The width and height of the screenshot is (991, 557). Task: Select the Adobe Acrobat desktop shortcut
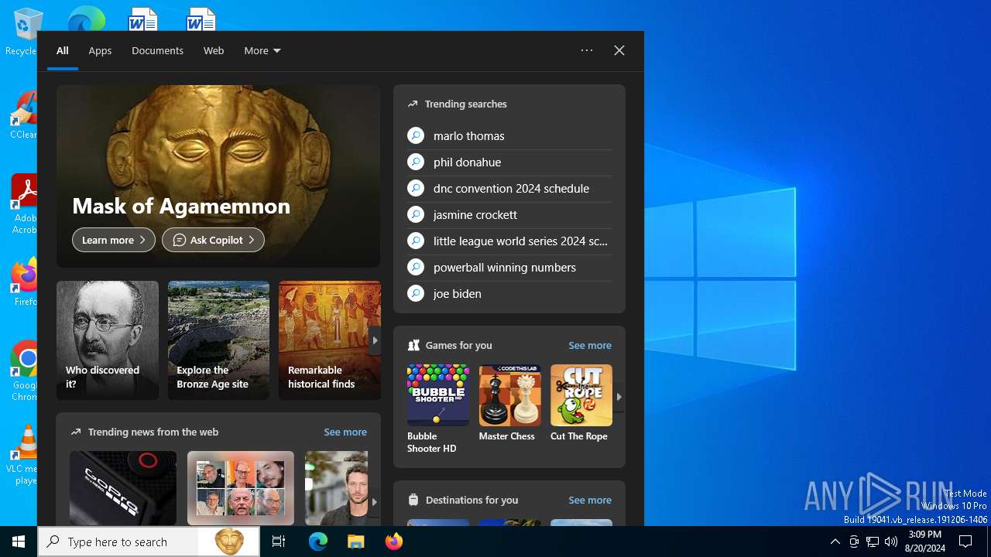24,203
